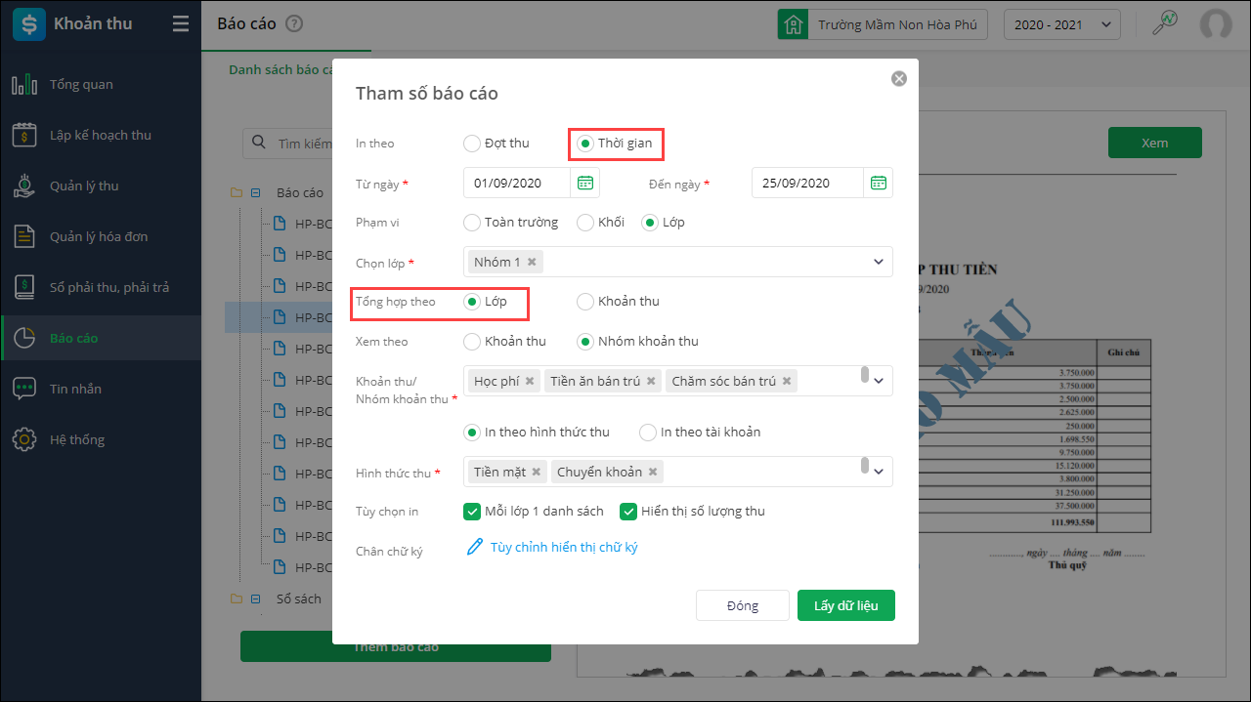
Task: Click the Khoản thu dollar logo icon
Action: point(29,23)
